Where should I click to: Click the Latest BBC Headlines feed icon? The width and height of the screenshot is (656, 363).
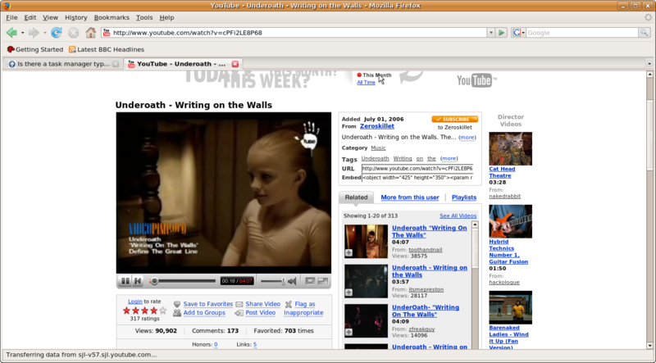click(x=72, y=49)
